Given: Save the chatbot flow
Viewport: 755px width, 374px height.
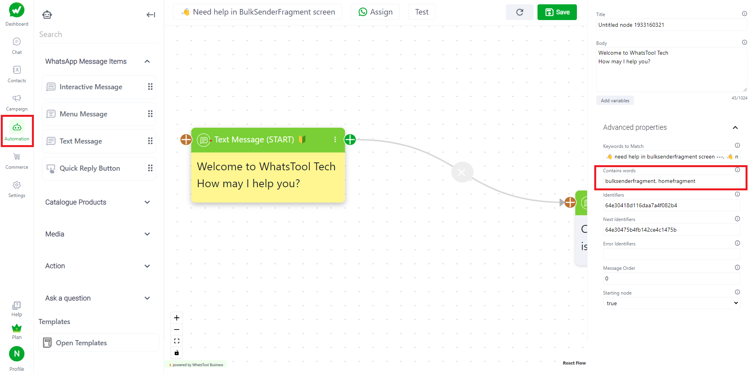Looking at the screenshot, I should (557, 12).
